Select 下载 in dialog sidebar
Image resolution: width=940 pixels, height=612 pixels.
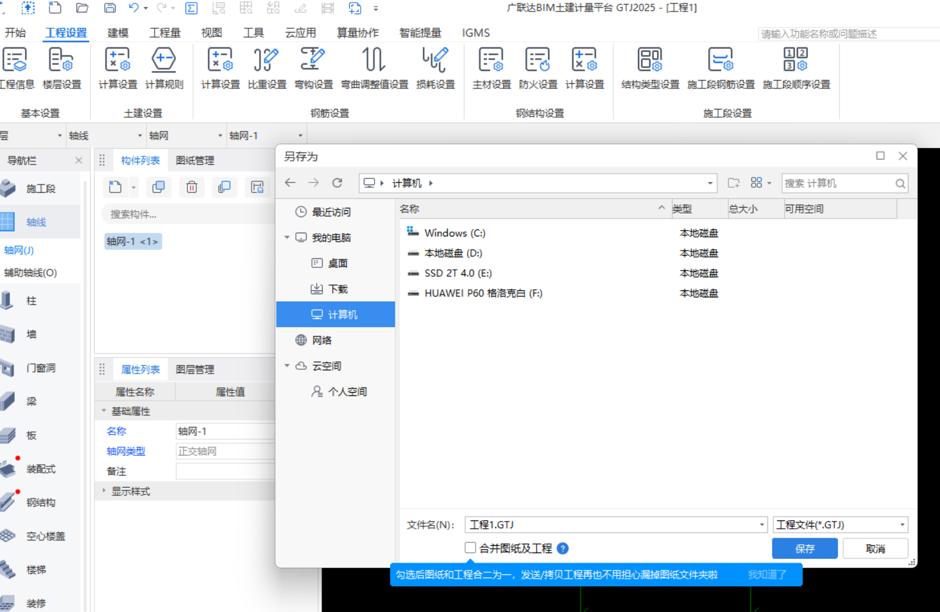[338, 289]
